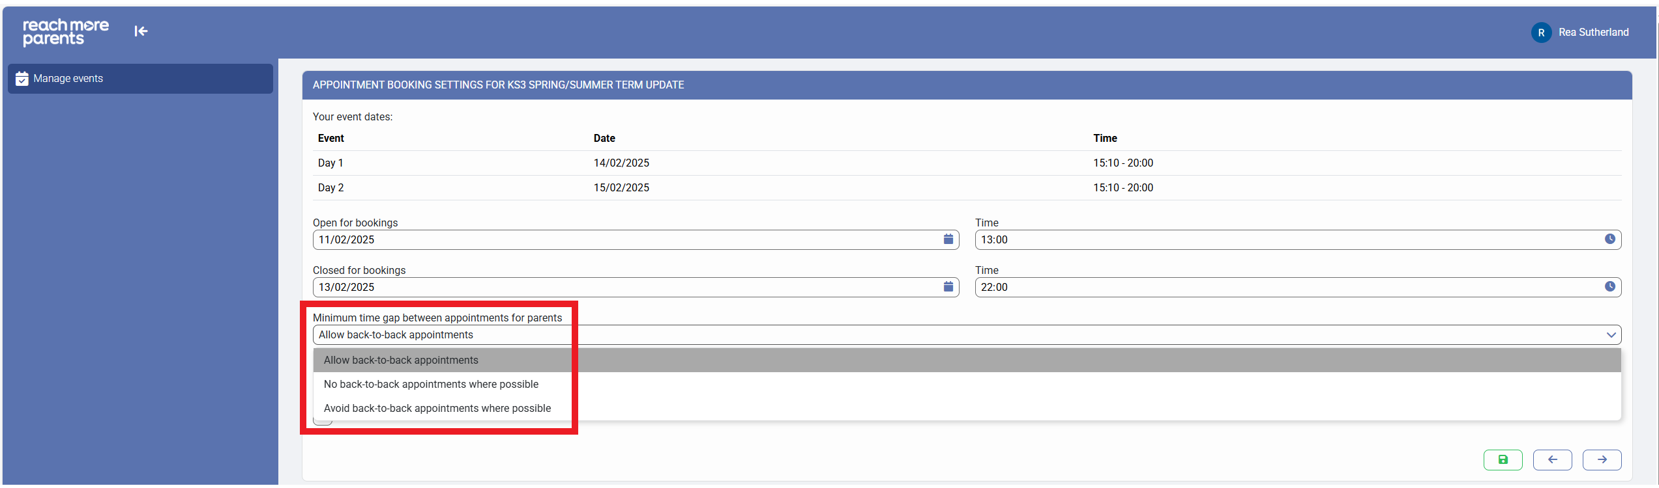The width and height of the screenshot is (1659, 488).
Task: Click the green save icon button
Action: [1503, 460]
